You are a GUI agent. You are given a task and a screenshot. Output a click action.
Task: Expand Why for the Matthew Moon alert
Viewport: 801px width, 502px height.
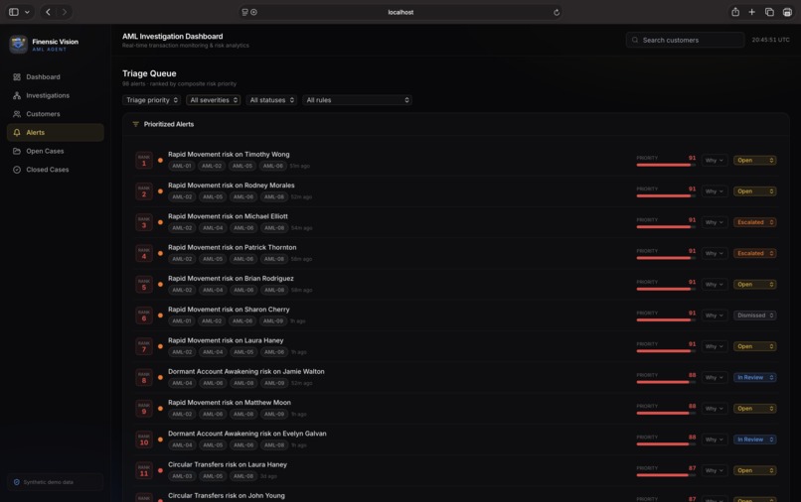point(715,409)
